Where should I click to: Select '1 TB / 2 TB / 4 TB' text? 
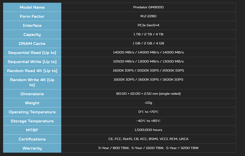pos(148,34)
